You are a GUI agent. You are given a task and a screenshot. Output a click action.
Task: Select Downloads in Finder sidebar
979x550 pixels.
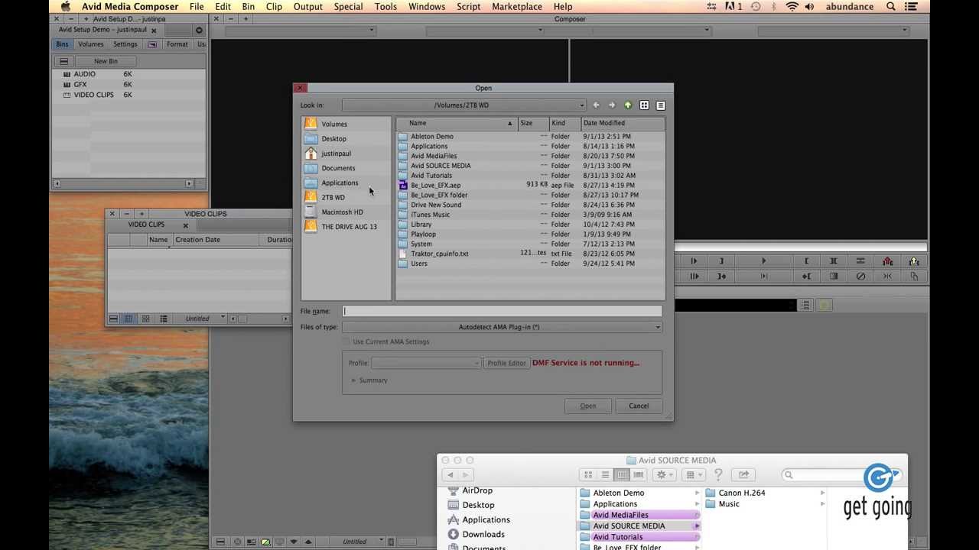click(483, 534)
